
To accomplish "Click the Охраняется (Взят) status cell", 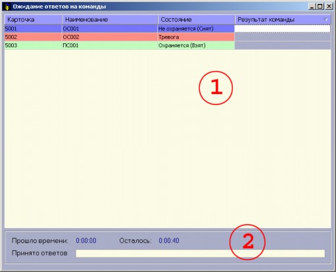I will [196, 45].
